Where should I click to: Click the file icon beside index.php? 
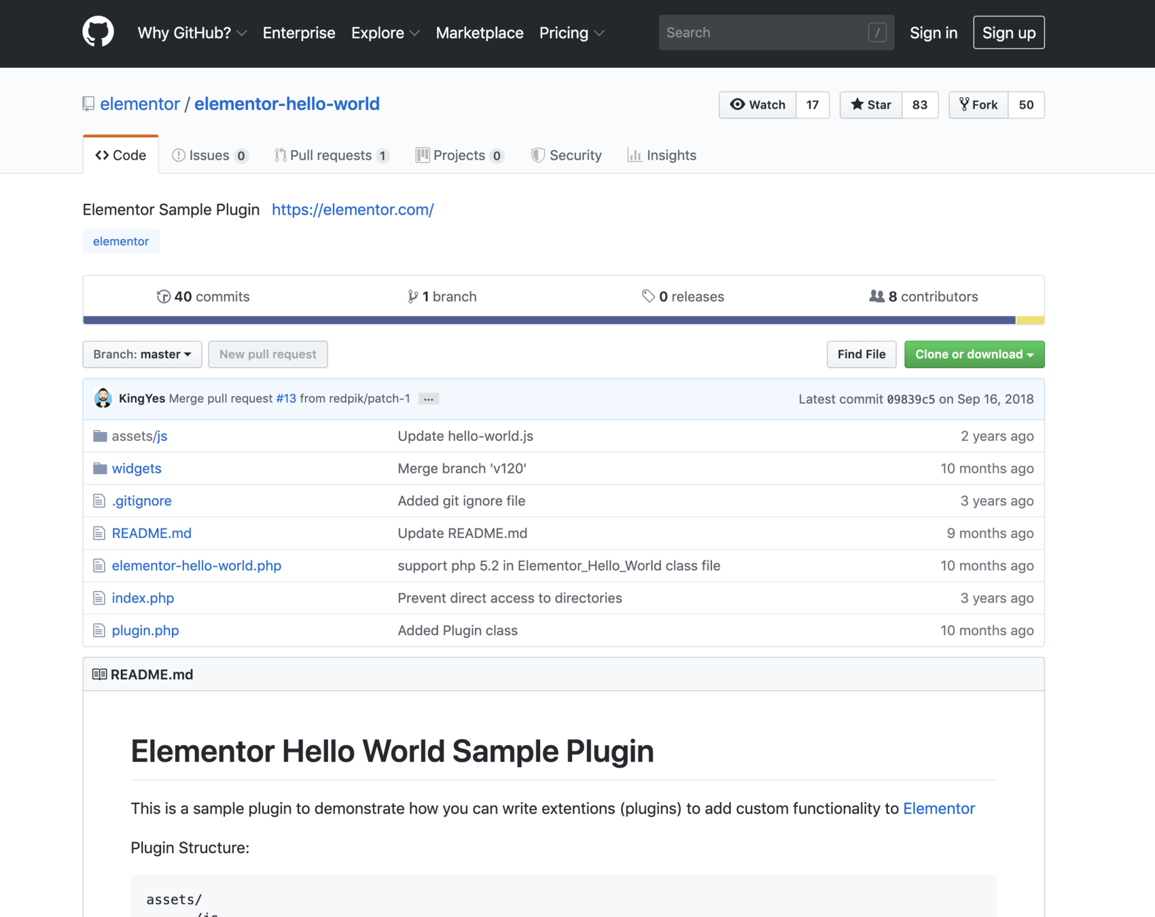pos(99,598)
